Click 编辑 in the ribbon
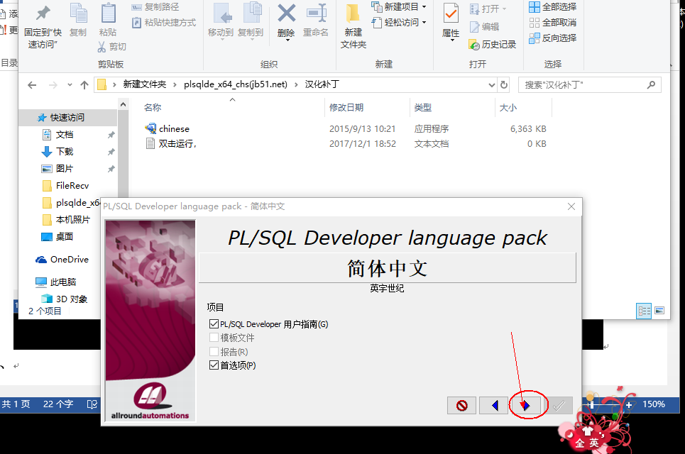Screen dimensions: 685x454 pyautogui.click(x=485, y=27)
